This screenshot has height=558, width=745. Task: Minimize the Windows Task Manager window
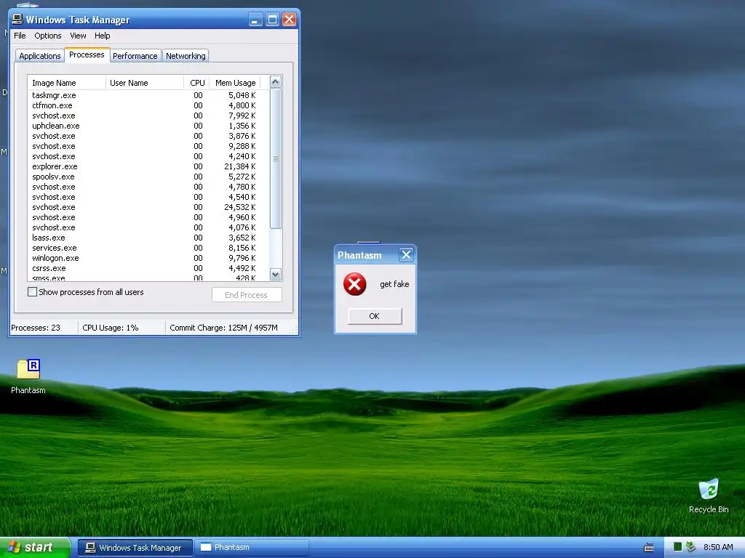point(255,20)
